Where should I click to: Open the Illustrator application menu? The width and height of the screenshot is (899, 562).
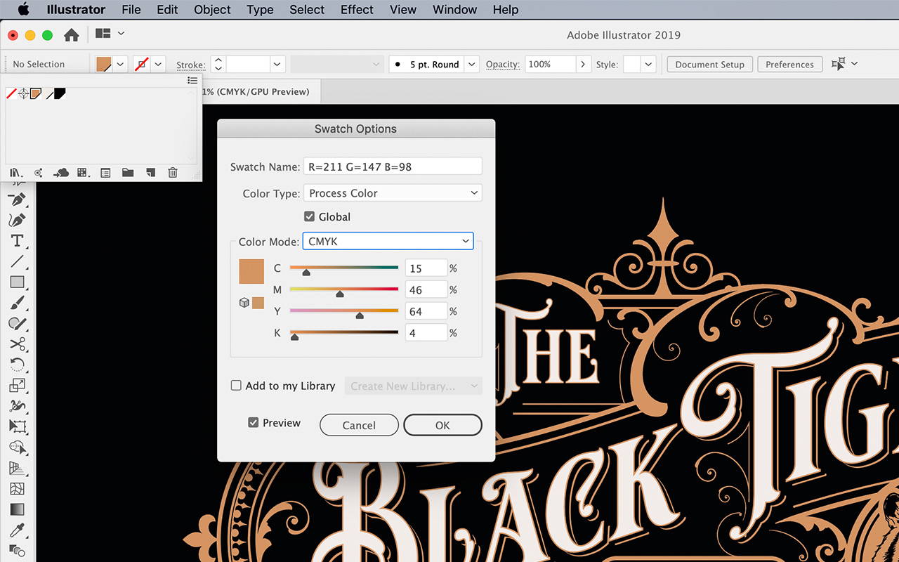[x=76, y=10]
